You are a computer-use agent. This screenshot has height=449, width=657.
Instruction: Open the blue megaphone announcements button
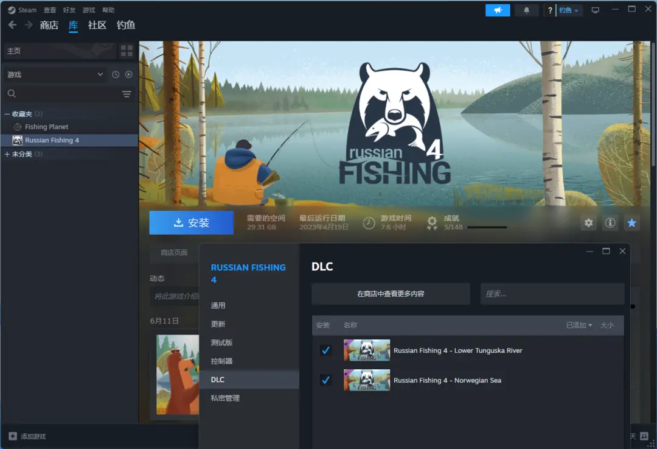[498, 10]
